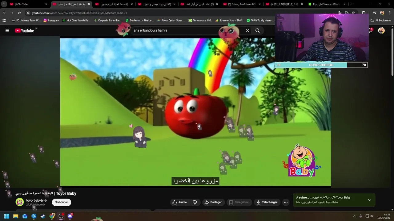
Task: Click the tomato video player area
Action: (x=195, y=112)
